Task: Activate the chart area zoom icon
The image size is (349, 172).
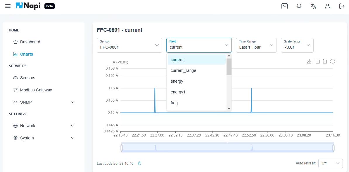Action: 317,61
